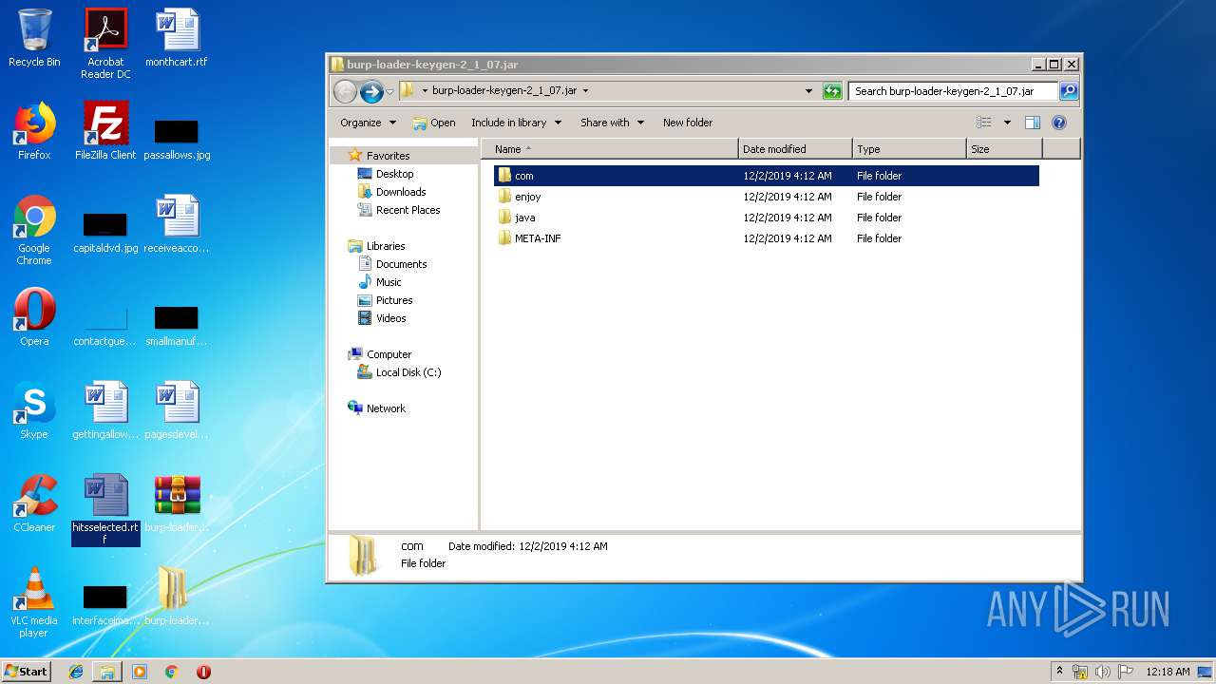1216x684 pixels.
Task: Click the New folder button
Action: click(688, 123)
